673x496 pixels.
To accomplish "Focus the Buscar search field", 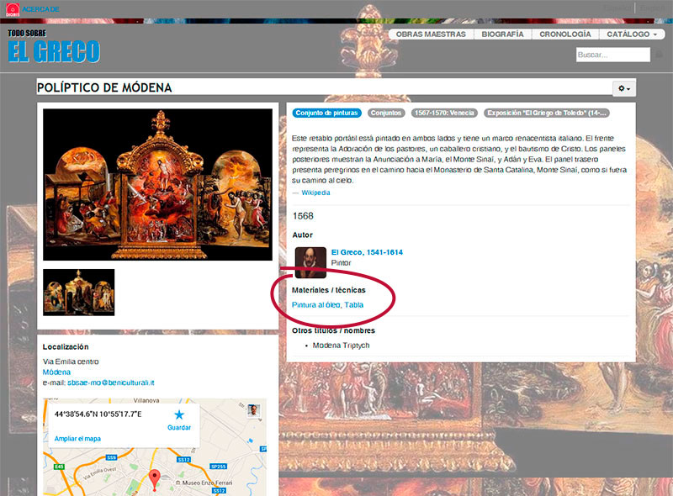I will coord(613,55).
